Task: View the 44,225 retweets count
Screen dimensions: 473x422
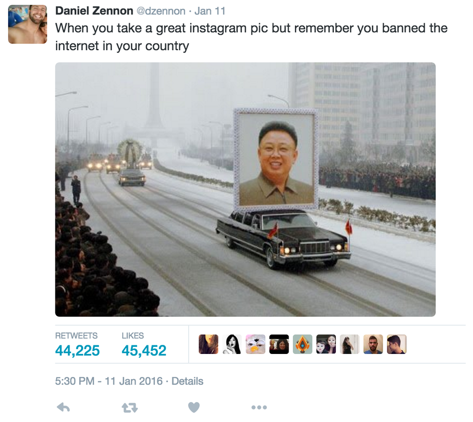Action: click(x=77, y=351)
